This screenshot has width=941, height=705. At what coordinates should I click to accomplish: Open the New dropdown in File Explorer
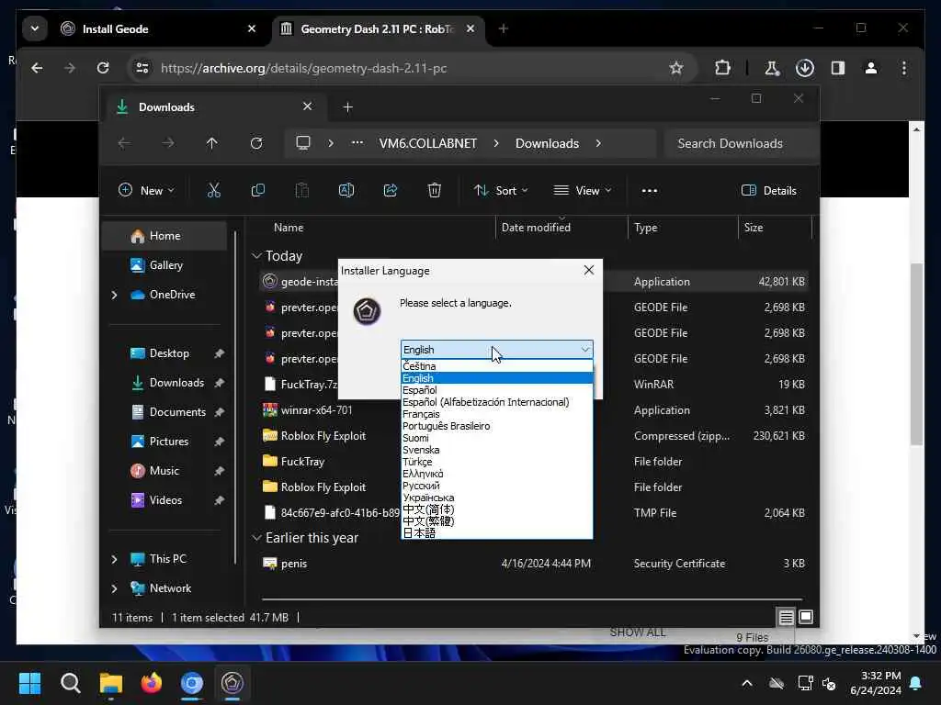[x=146, y=191]
